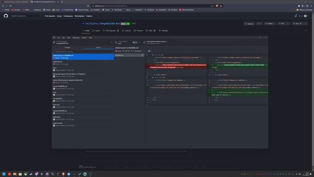Viewport: 314px width, 177px height.
Task: Switch to the History tab
Action: click(x=98, y=48)
